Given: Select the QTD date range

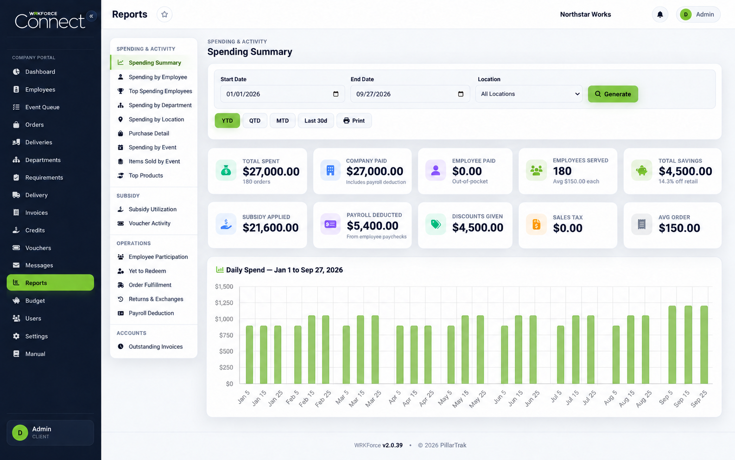Looking at the screenshot, I should 255,121.
